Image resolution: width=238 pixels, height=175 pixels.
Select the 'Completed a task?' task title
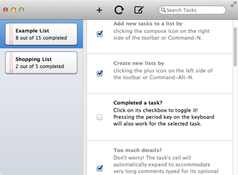138,103
